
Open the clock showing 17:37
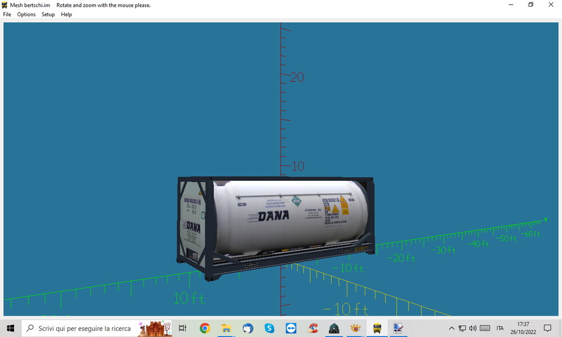click(x=523, y=328)
